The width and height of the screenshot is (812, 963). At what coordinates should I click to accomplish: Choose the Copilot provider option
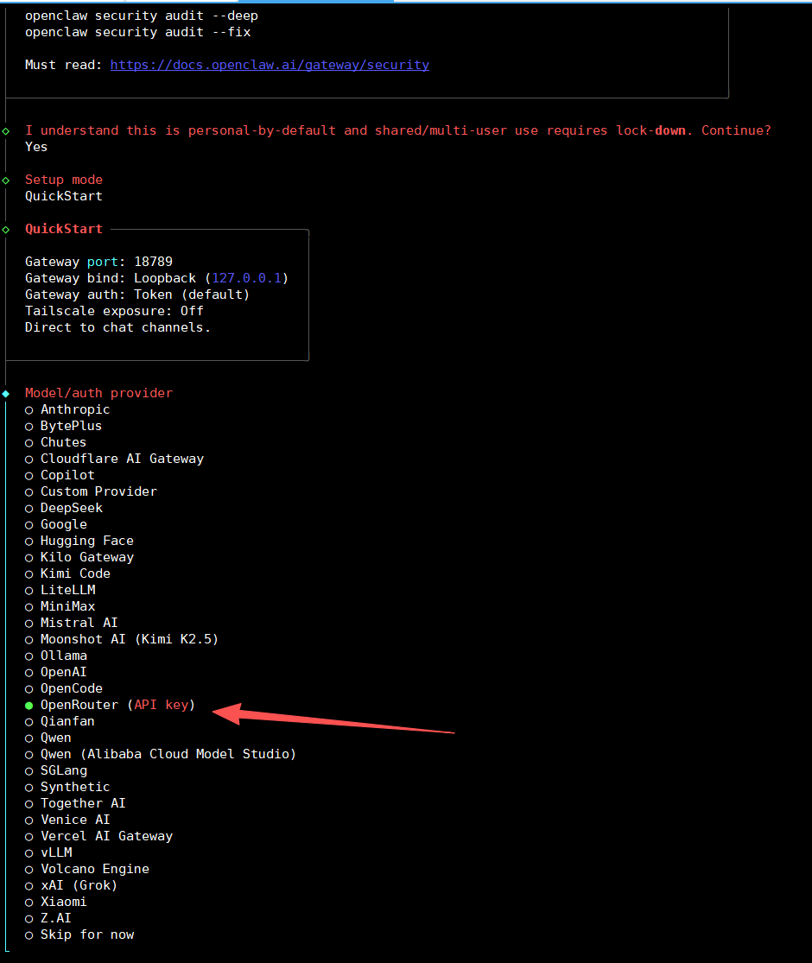[x=60, y=475]
